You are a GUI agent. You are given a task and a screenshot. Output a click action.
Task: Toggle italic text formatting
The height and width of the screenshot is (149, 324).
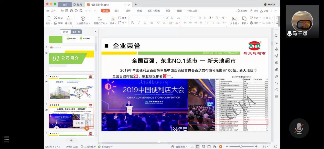tap(139, 23)
